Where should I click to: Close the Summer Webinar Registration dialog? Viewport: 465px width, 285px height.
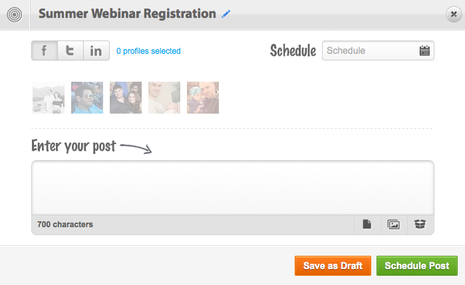coord(454,14)
